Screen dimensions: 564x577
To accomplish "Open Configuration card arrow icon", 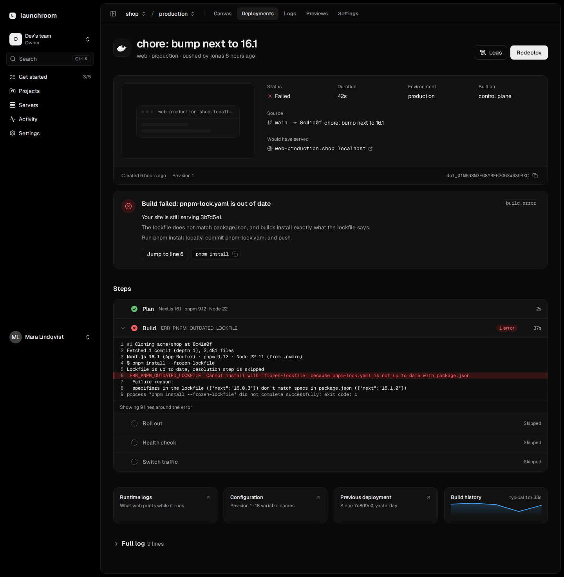I will click(318, 497).
